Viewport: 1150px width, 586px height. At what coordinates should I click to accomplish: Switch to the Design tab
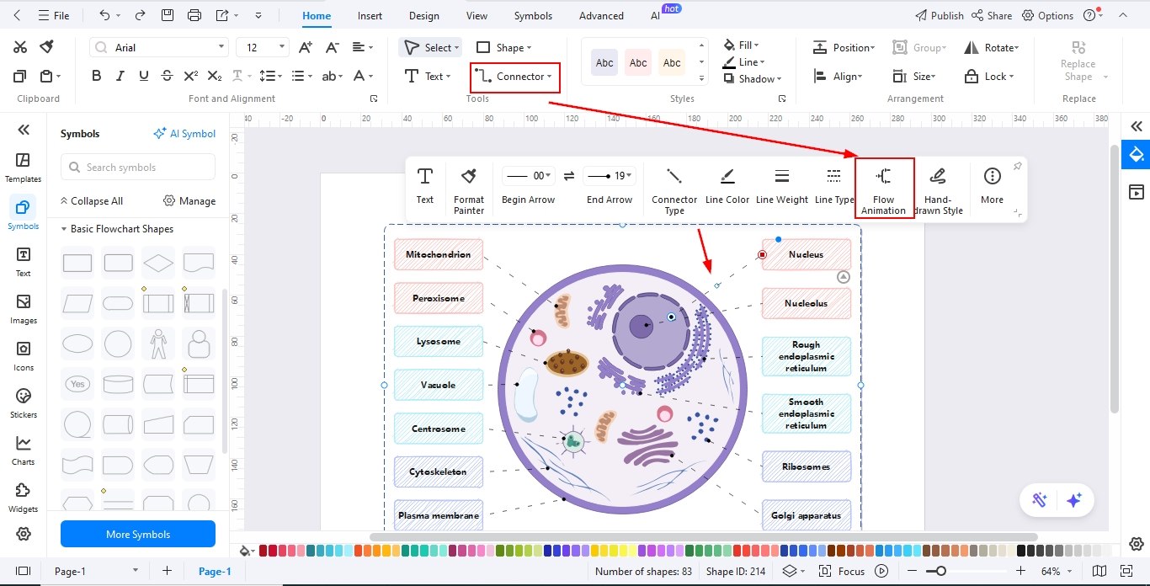pos(423,15)
